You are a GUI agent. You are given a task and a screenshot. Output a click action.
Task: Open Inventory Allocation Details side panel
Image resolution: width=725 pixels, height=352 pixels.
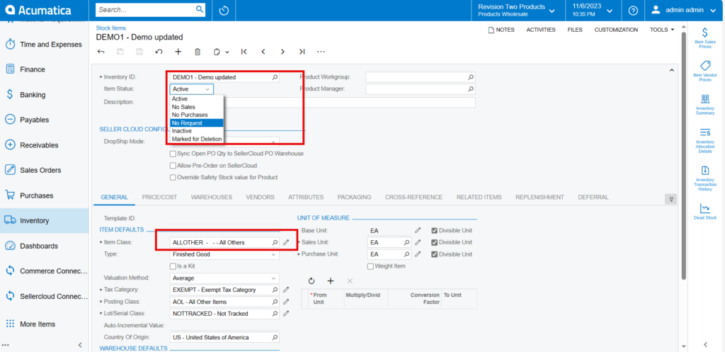tap(704, 141)
